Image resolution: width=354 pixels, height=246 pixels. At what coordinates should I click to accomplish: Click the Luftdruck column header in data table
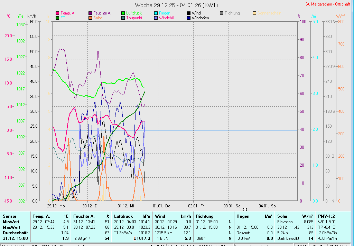pyautogui.click(x=123, y=216)
